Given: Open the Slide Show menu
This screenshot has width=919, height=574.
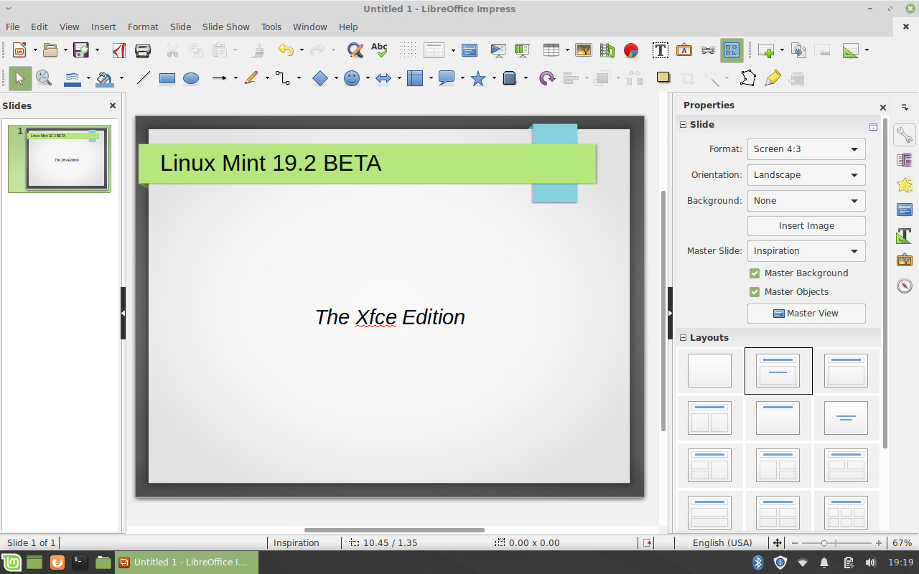Looking at the screenshot, I should click(x=225, y=27).
